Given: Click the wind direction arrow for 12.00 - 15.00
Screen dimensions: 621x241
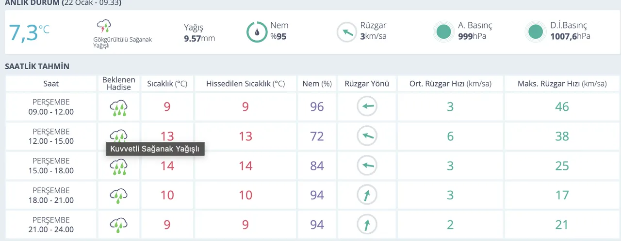Looking at the screenshot, I should coord(367,136).
